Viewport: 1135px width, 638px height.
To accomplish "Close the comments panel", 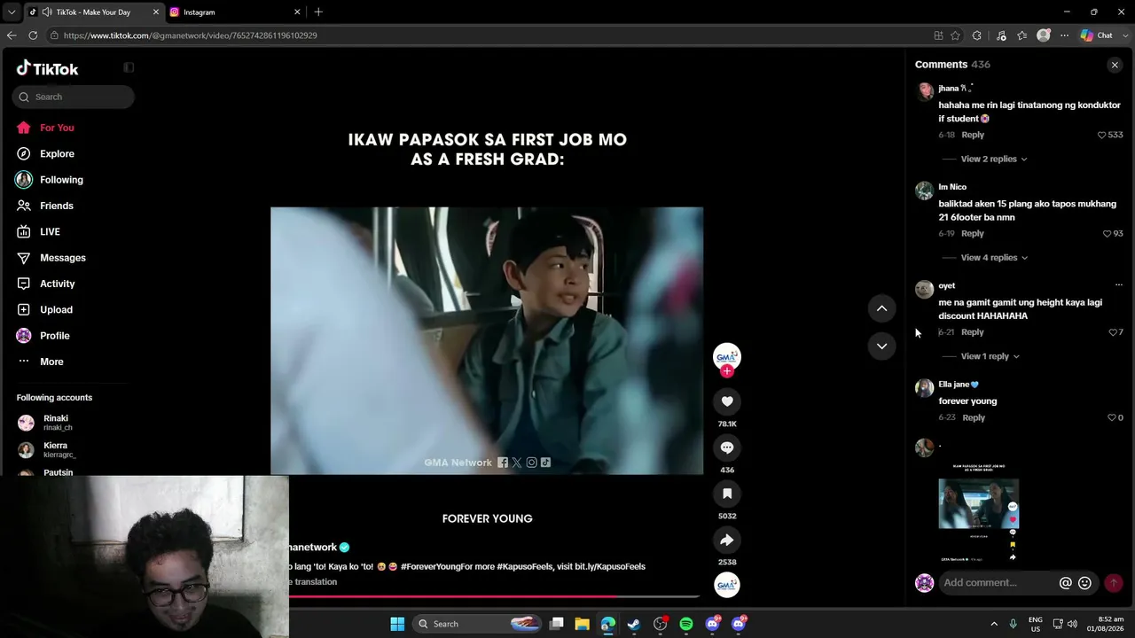I will [x=1115, y=65].
